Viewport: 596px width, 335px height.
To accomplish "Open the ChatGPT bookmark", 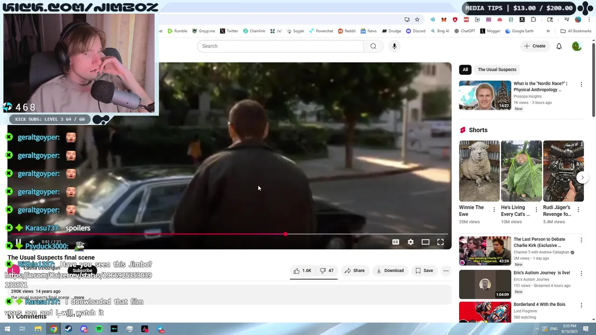I will 464,31.
